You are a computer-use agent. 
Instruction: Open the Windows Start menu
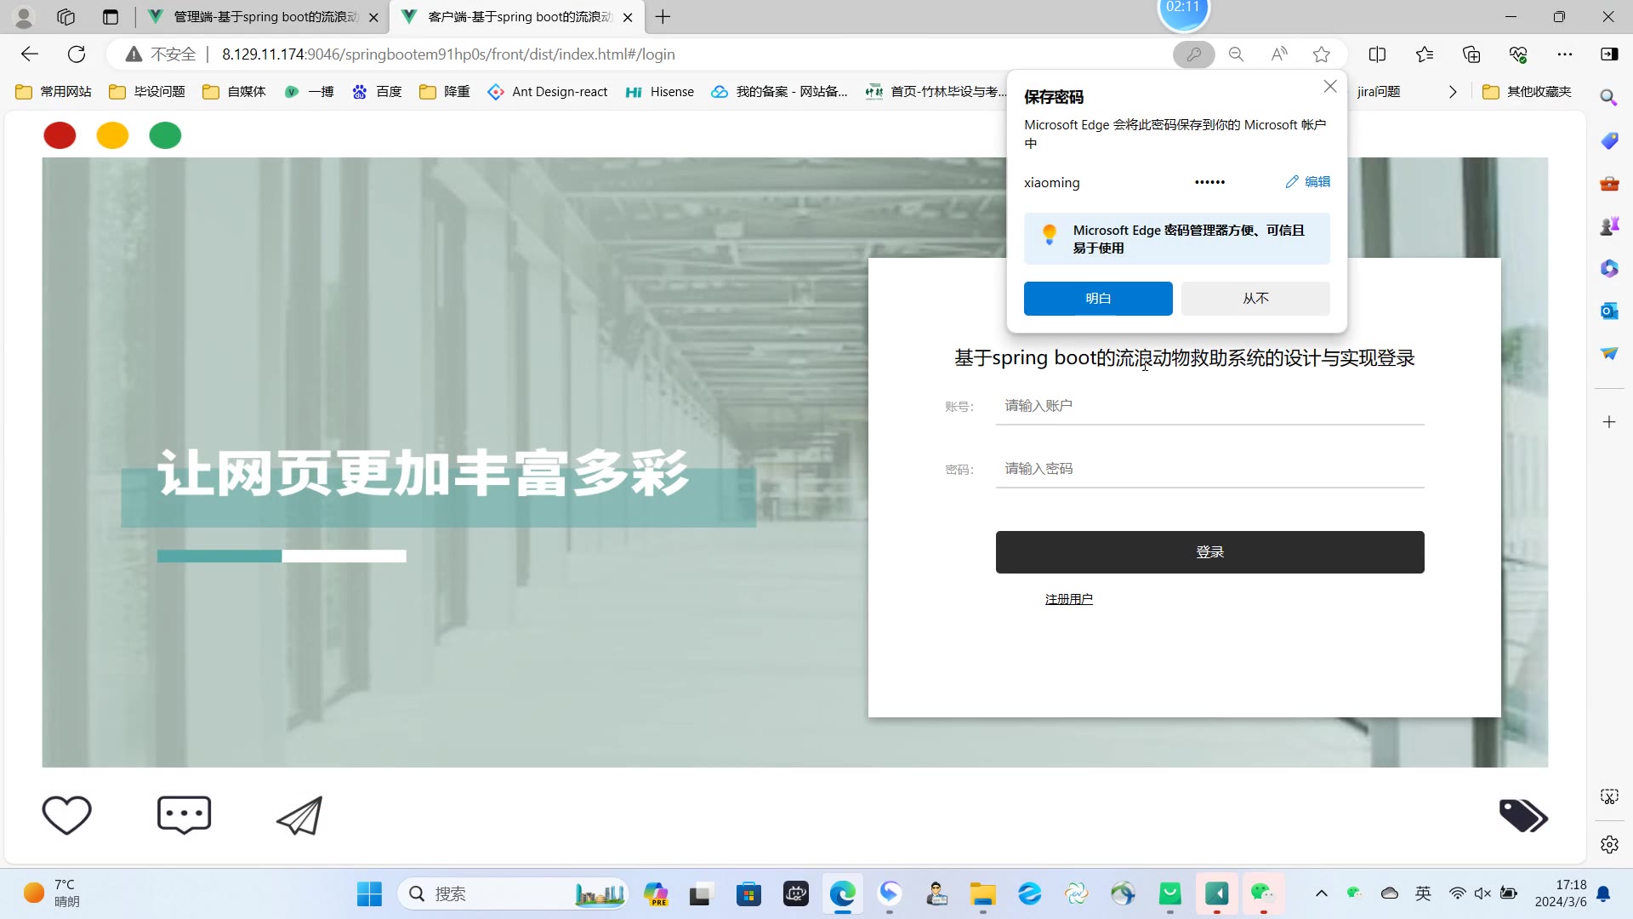[369, 894]
